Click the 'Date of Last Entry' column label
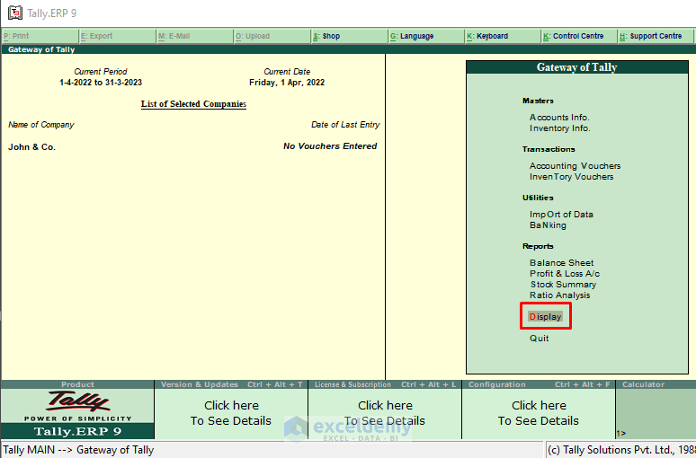The width and height of the screenshot is (696, 458). tap(345, 125)
